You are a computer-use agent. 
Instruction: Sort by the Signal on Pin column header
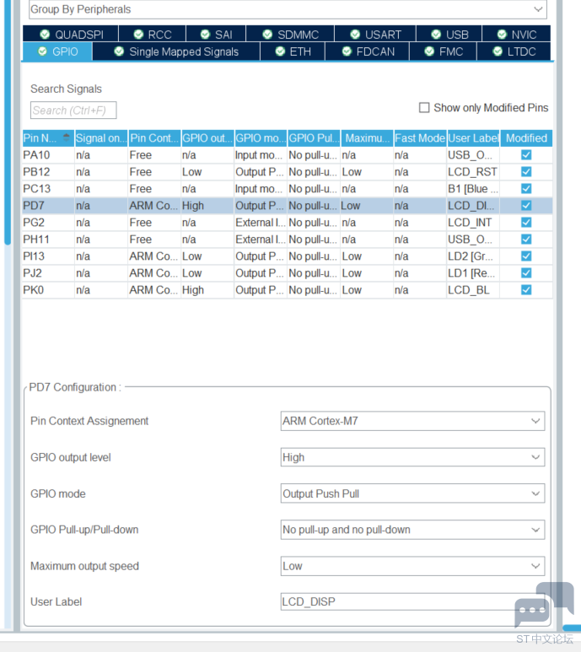coord(101,138)
